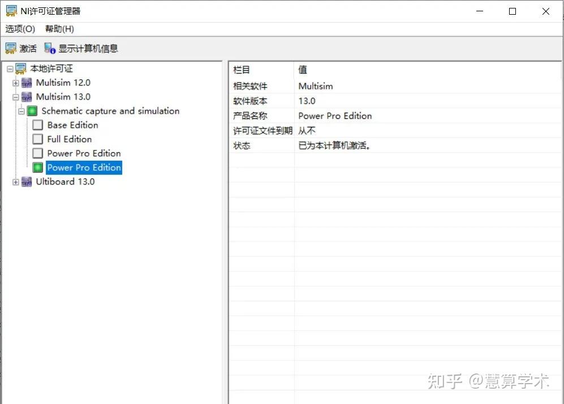Screen dimensions: 564x404
Task: Select the highlighted Power Pro Edition entry
Action: coord(83,167)
